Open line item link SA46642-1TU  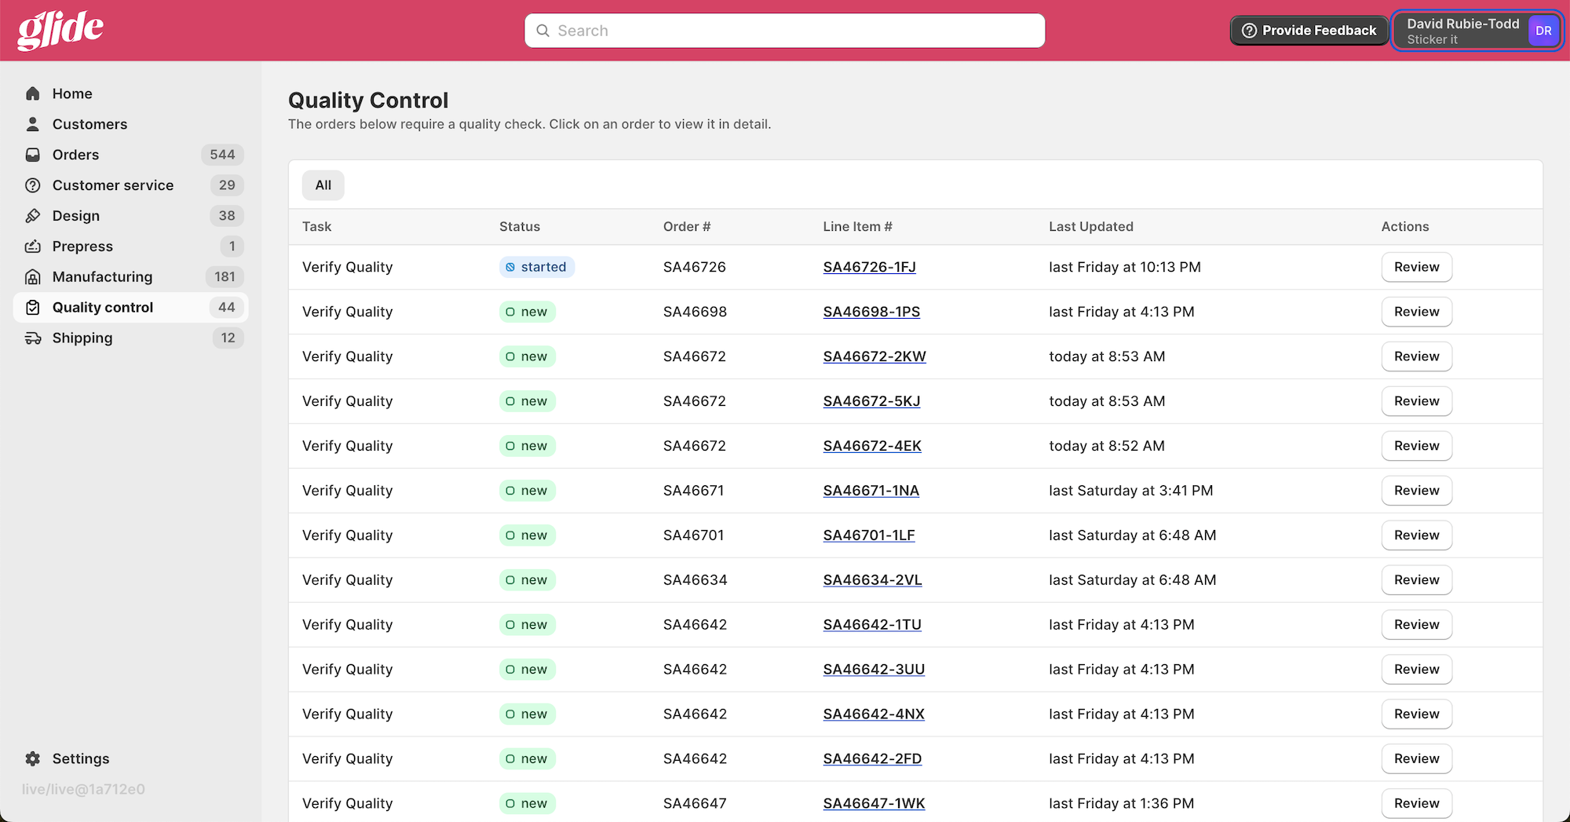tap(872, 625)
